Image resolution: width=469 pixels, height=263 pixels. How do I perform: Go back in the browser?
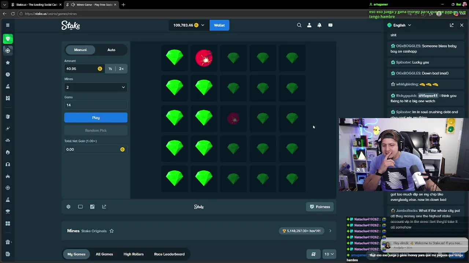point(4,14)
